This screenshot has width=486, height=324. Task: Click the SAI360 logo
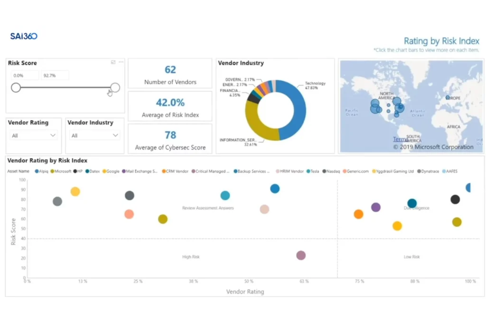pyautogui.click(x=23, y=36)
